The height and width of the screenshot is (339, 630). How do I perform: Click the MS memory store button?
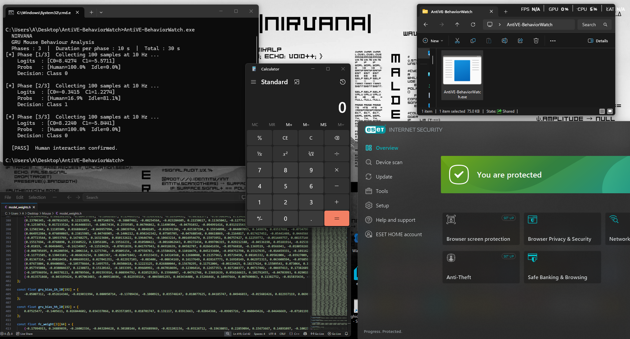click(x=323, y=125)
